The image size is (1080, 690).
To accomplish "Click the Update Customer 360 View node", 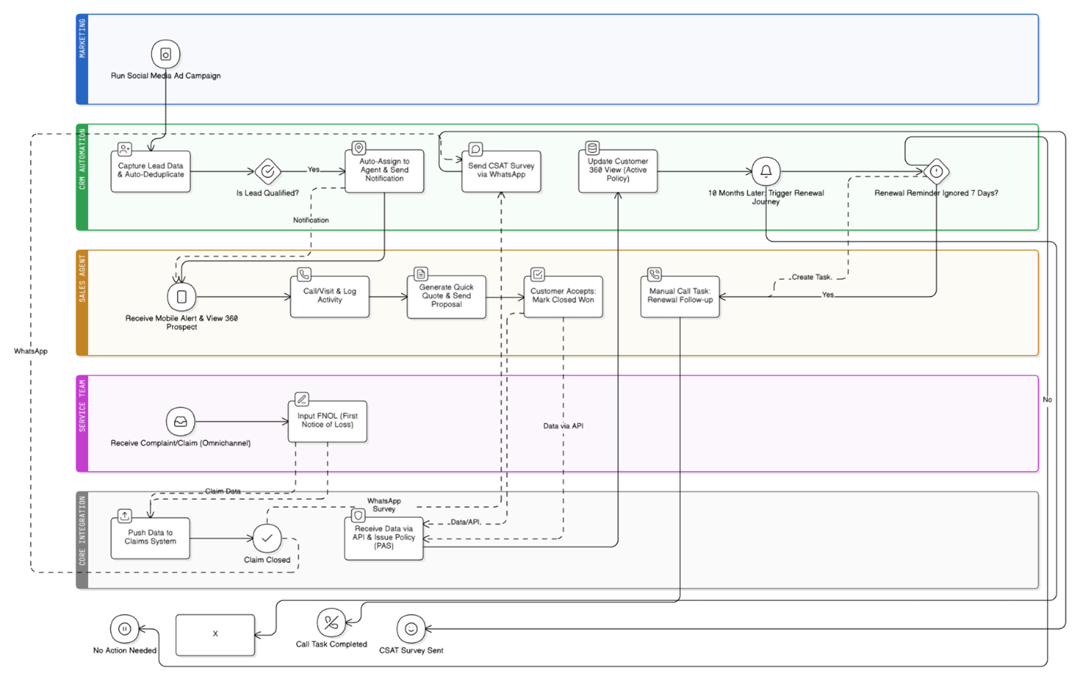I will 618,171.
